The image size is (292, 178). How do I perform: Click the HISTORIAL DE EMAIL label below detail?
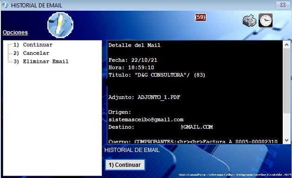tap(132, 150)
